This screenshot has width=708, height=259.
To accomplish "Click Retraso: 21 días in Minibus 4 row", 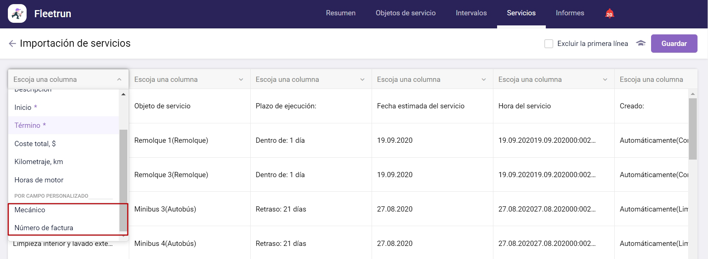I will [311, 243].
